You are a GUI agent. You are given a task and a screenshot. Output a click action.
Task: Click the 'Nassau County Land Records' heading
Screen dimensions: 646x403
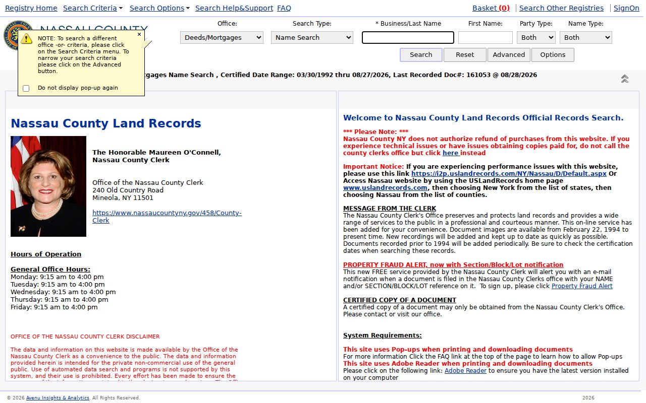coord(106,123)
